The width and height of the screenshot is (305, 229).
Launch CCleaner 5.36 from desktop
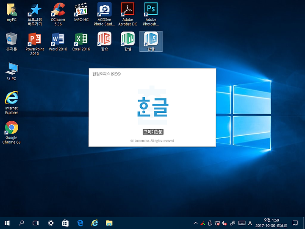(58, 14)
